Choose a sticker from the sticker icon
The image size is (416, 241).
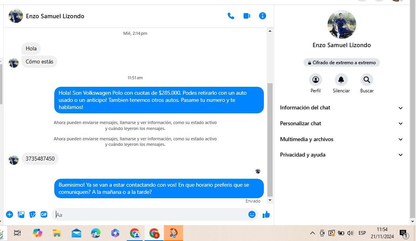[32, 214]
